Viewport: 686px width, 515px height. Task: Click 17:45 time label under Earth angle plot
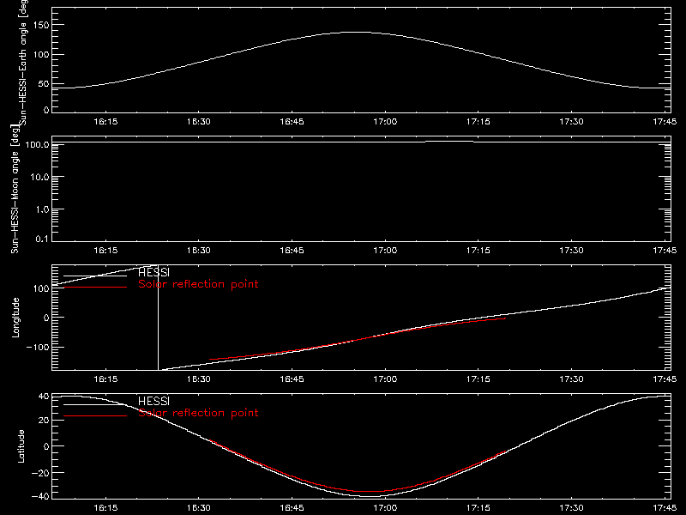(x=665, y=122)
